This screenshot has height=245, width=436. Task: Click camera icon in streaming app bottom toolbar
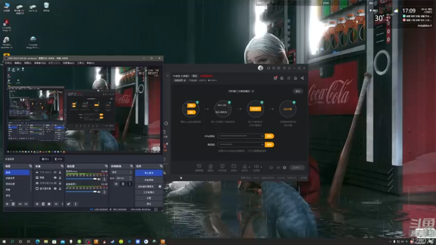coord(210,167)
